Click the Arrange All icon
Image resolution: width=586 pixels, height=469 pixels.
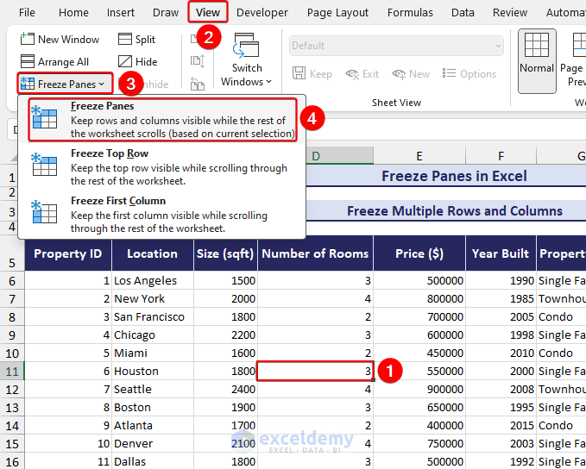(28, 61)
